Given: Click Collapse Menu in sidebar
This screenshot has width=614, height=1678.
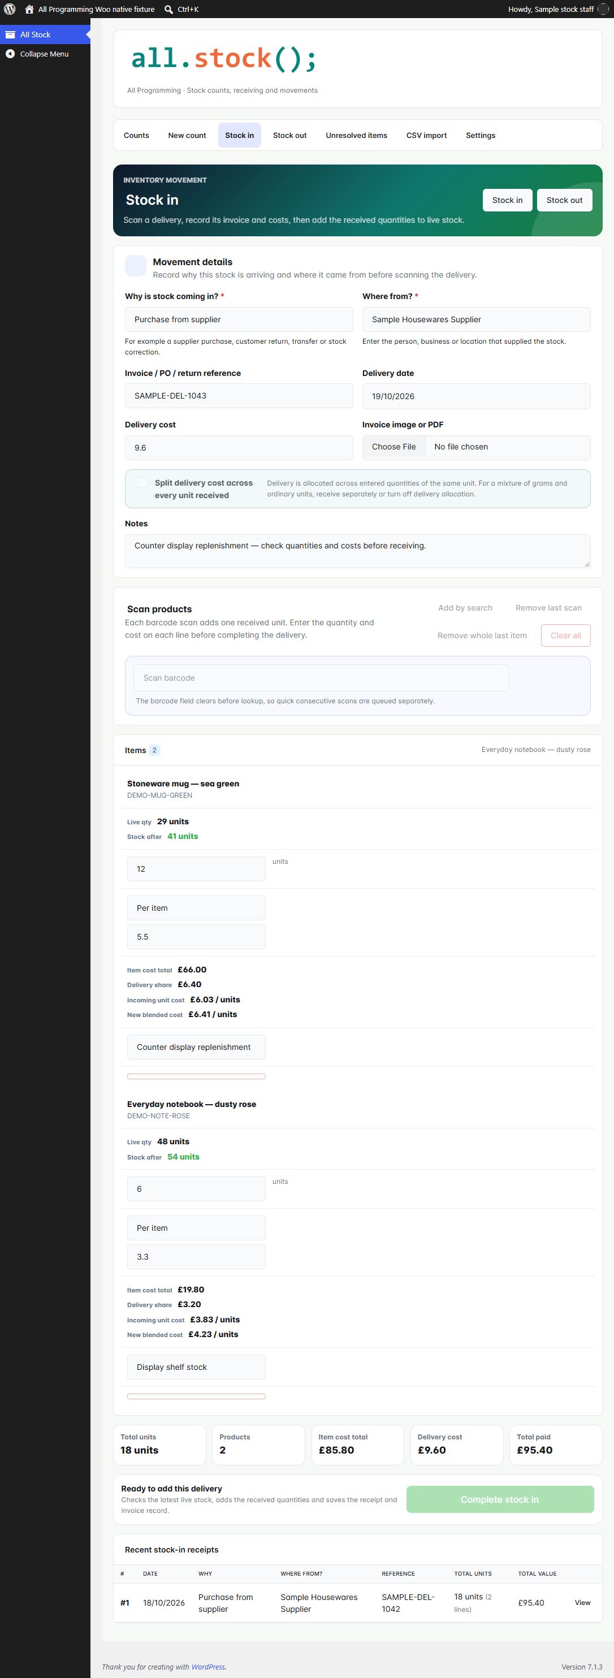Looking at the screenshot, I should tap(45, 54).
